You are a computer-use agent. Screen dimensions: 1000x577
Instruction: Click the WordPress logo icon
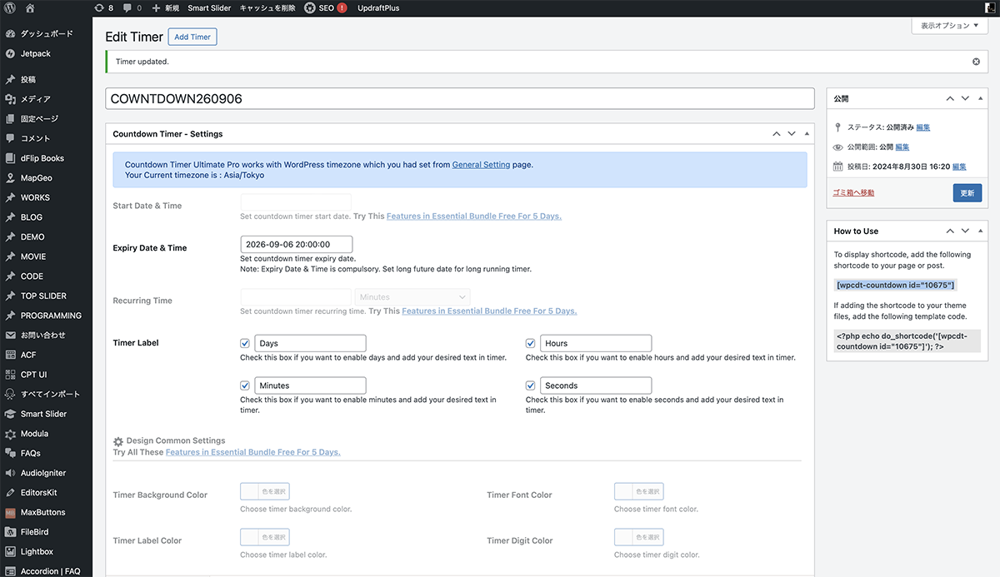[10, 7]
